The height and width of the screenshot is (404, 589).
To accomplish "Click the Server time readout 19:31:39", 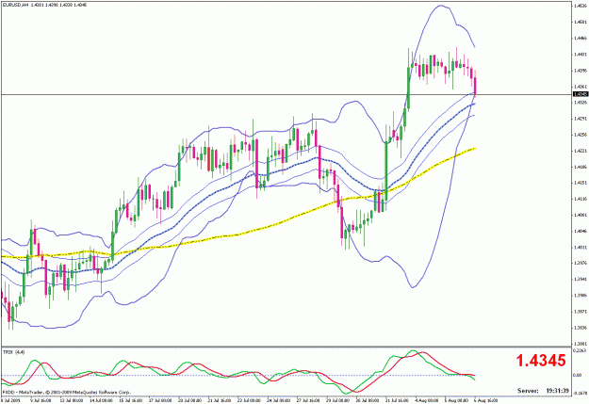I will coord(557,391).
